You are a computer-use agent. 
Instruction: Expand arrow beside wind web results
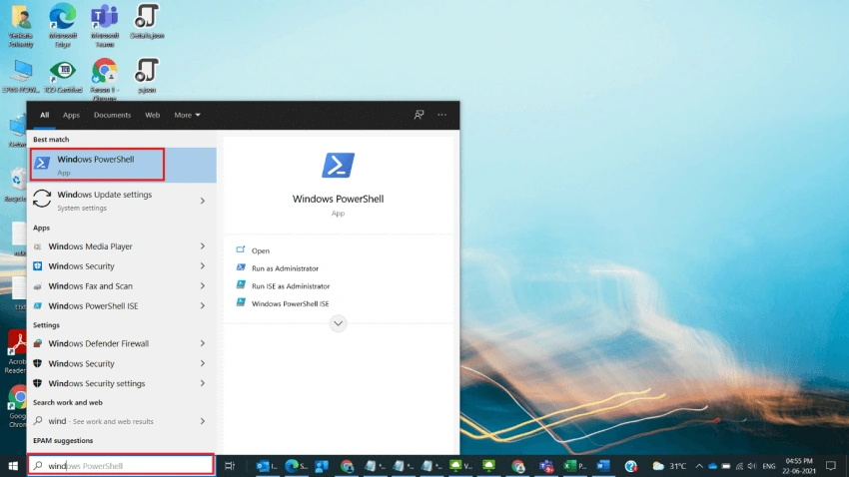click(x=203, y=421)
